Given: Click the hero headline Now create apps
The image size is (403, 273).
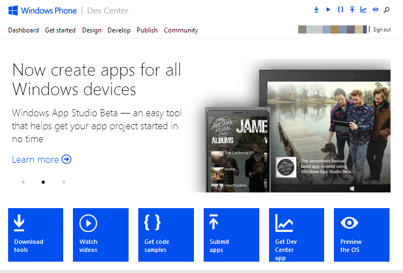Looking at the screenshot, I should (x=97, y=79).
